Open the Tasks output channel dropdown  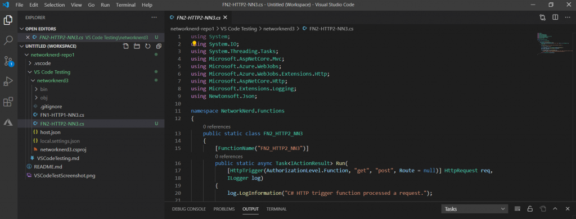pos(474,209)
